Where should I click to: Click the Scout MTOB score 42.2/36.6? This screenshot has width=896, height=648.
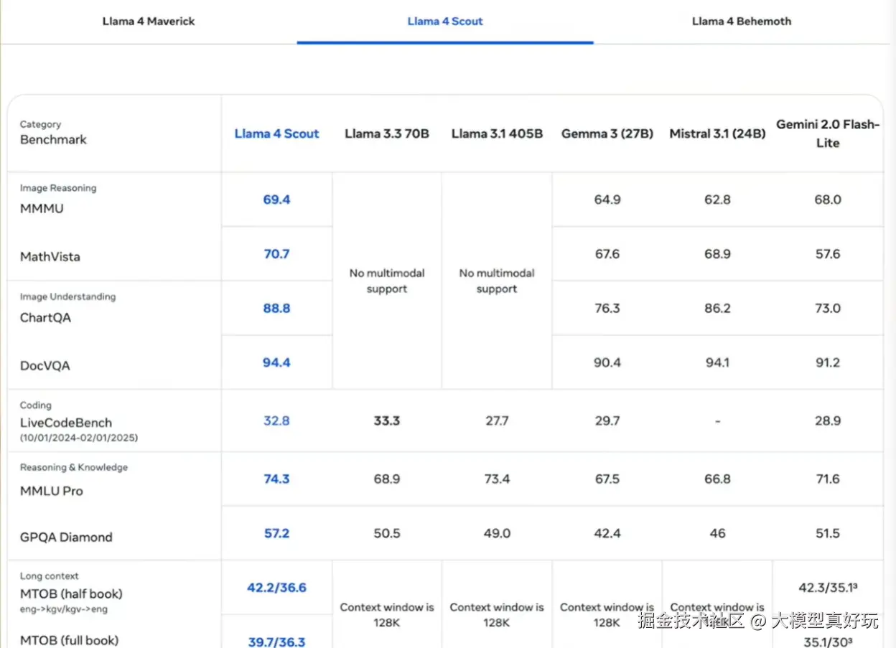pyautogui.click(x=276, y=588)
